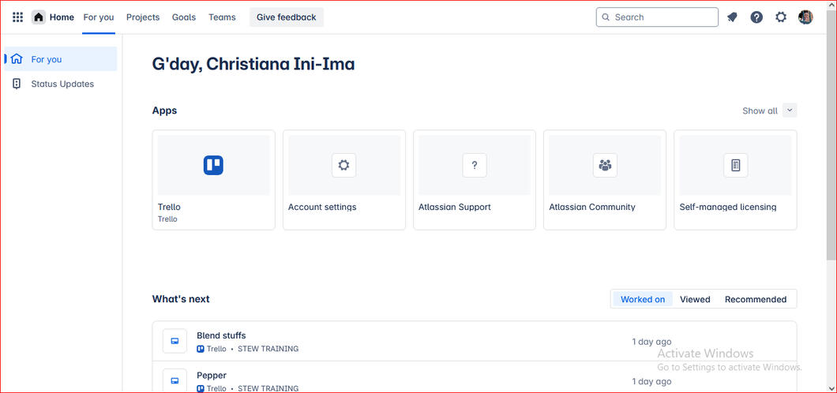Open the Atlassian Support label
This screenshot has width=837, height=393.
coord(455,207)
